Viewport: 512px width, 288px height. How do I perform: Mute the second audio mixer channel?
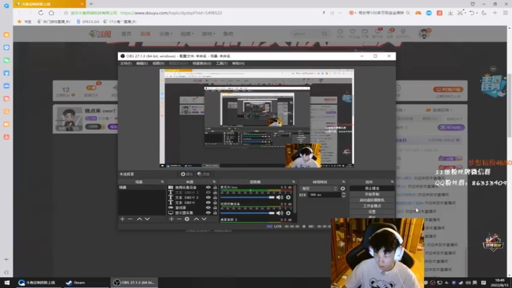tap(280, 213)
